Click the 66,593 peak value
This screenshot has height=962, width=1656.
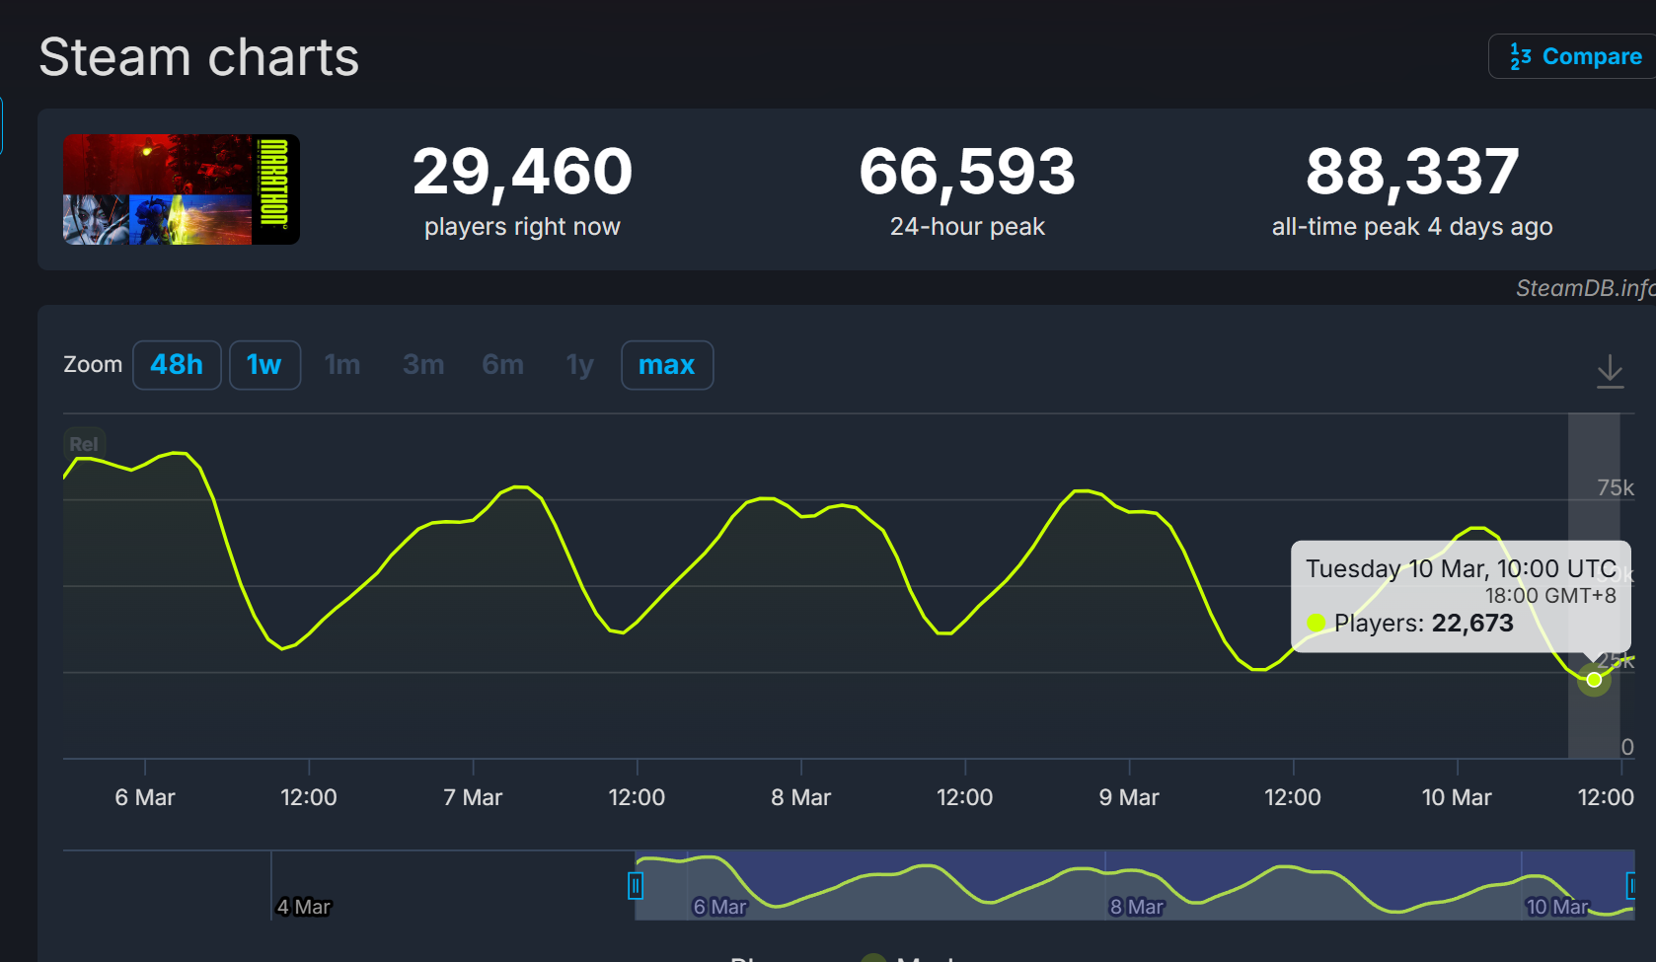[967, 172]
